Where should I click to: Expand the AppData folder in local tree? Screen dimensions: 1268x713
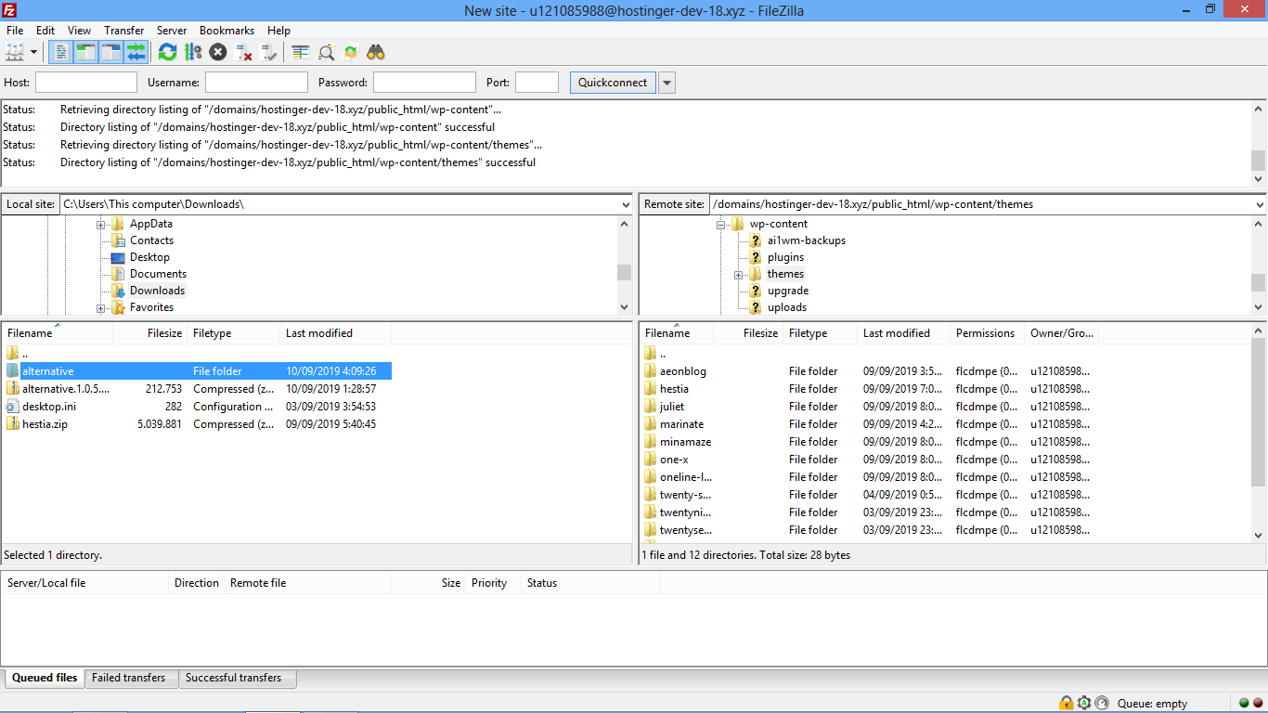click(x=100, y=224)
